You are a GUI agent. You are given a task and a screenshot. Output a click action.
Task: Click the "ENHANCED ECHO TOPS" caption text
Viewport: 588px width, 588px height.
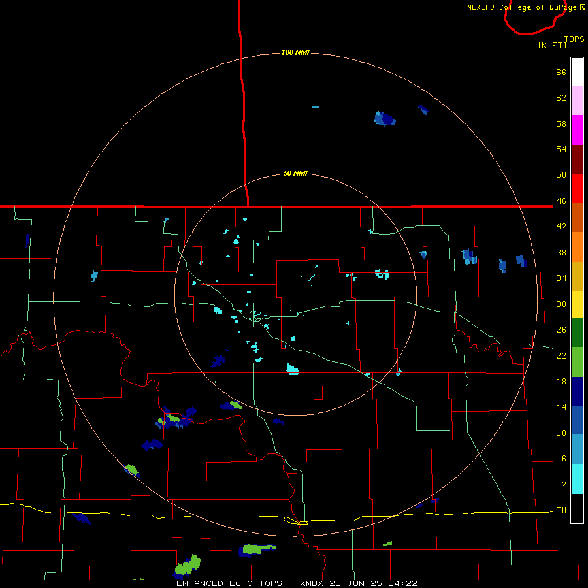[229, 583]
